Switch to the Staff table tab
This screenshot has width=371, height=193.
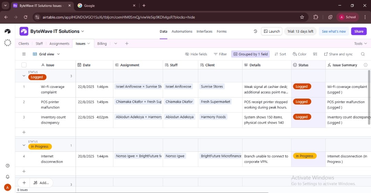coord(39,44)
